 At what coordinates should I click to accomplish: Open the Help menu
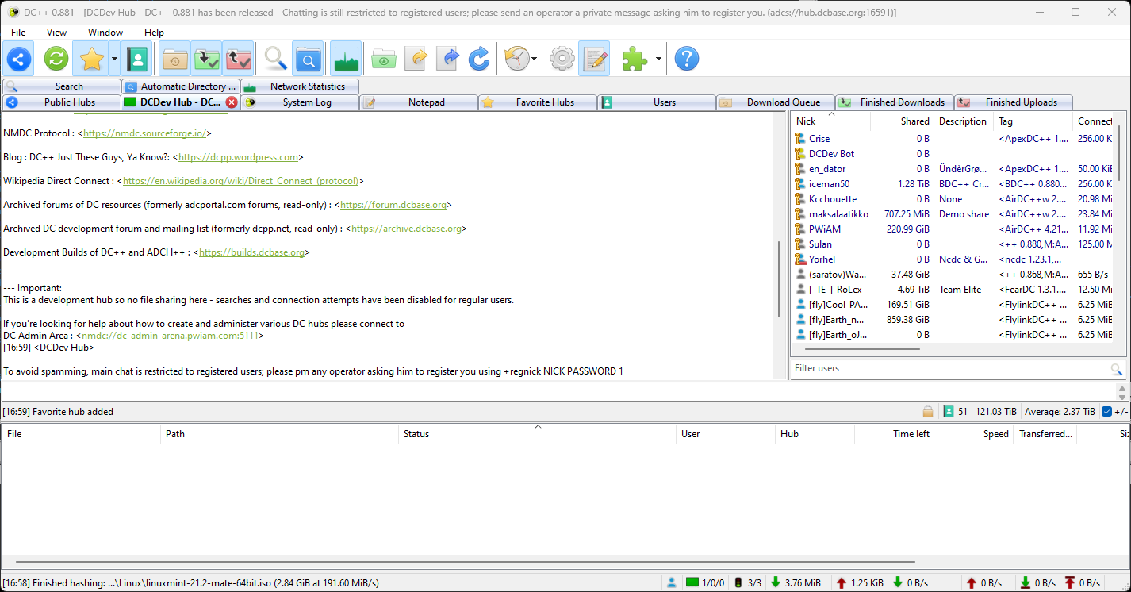pos(154,33)
